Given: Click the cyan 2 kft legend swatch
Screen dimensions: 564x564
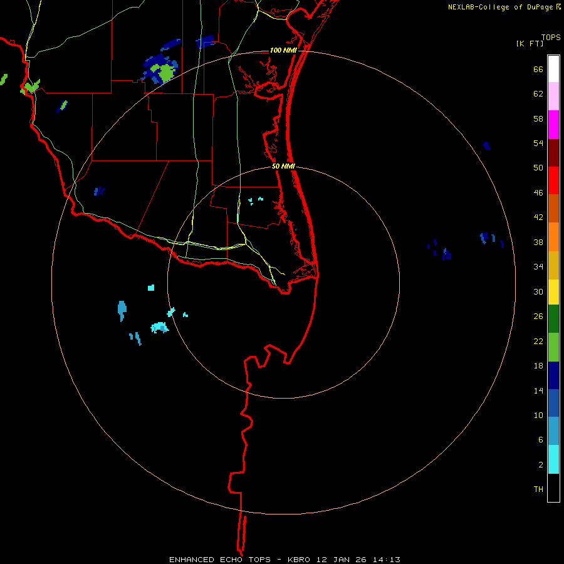Looking at the screenshot, I should coord(553,459).
